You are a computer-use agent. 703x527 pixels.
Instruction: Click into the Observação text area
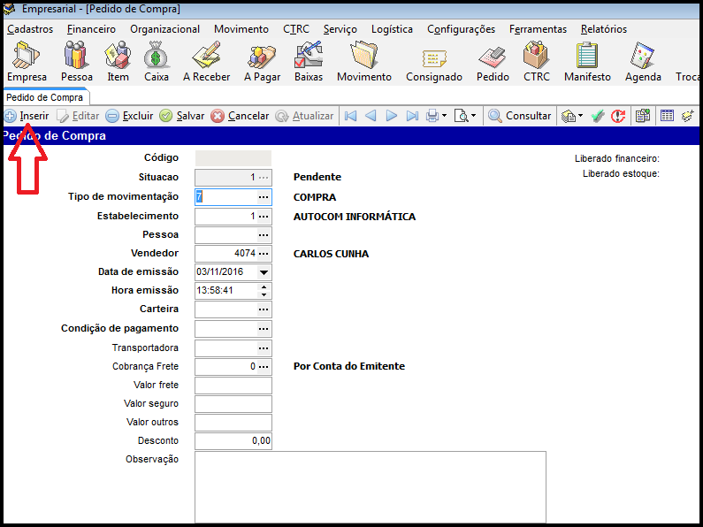tap(370, 486)
